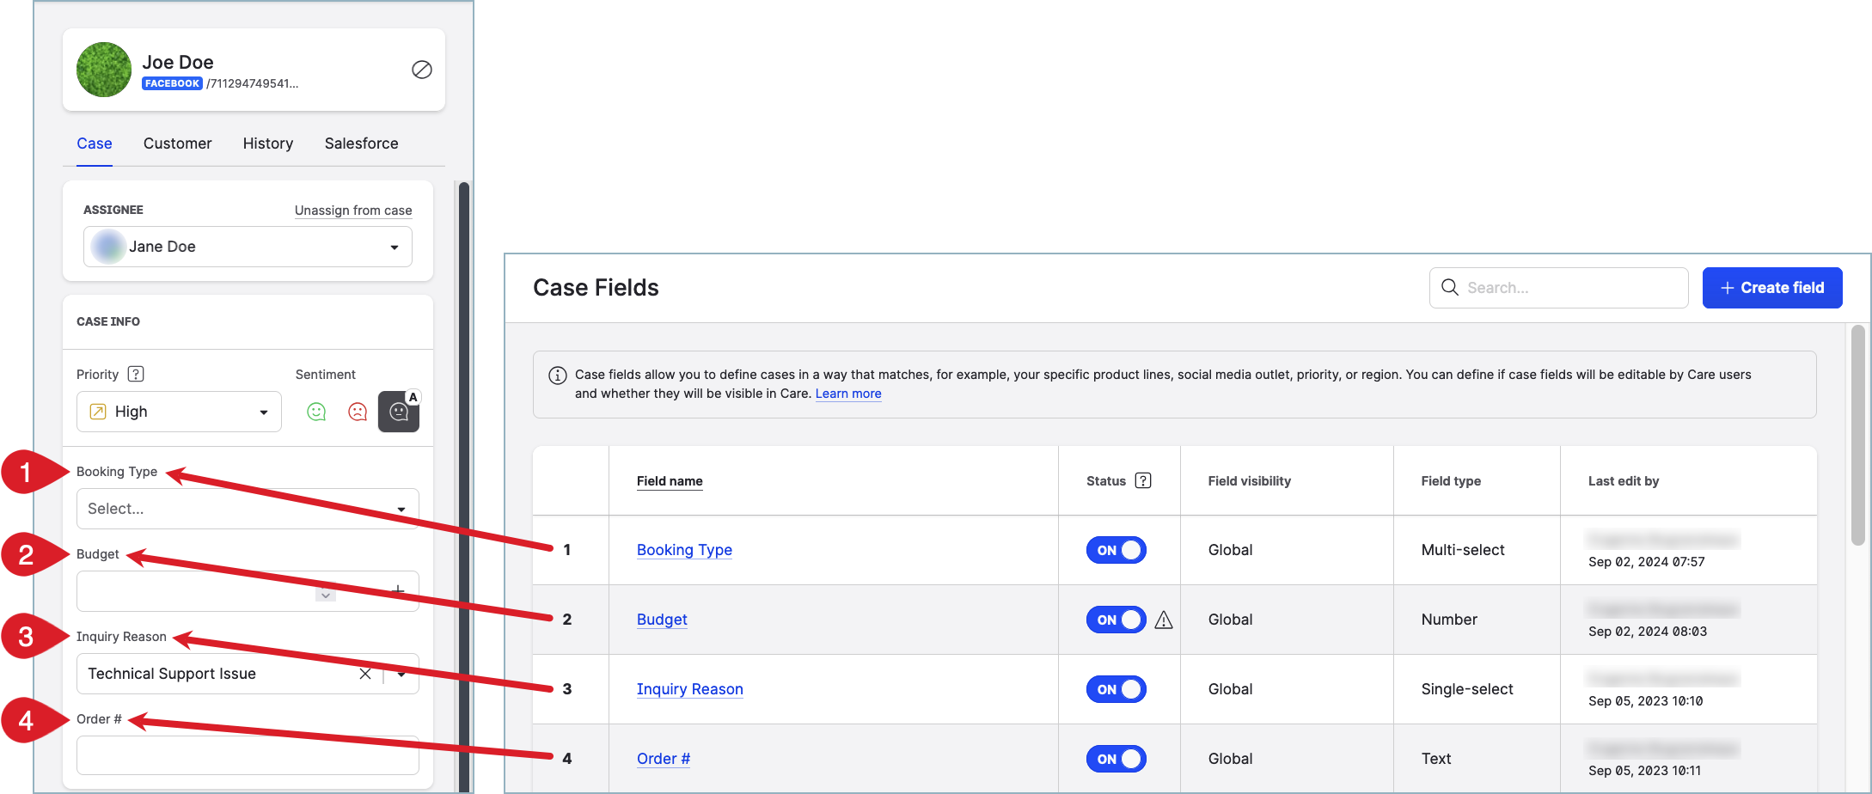Viewport: 1872px width, 794px height.
Task: Click the warning icon beside the Budget status toggle
Action: pos(1163,620)
